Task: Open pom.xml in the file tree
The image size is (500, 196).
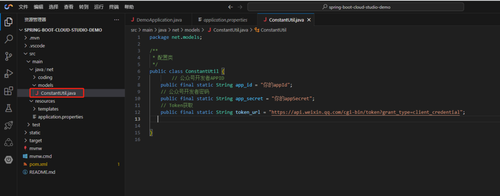Action: tap(71, 164)
